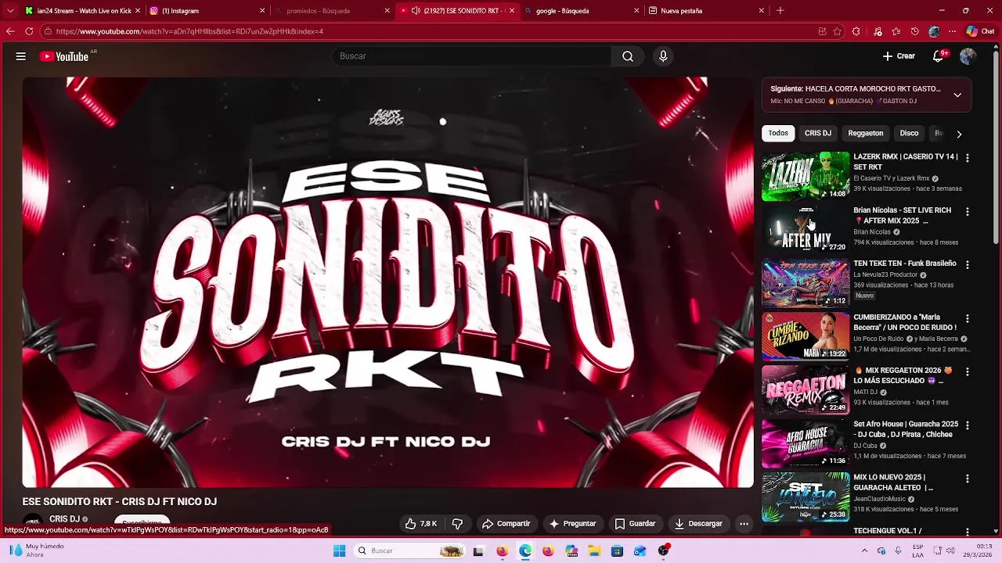
Task: Add page to favorites star
Action: click(838, 31)
